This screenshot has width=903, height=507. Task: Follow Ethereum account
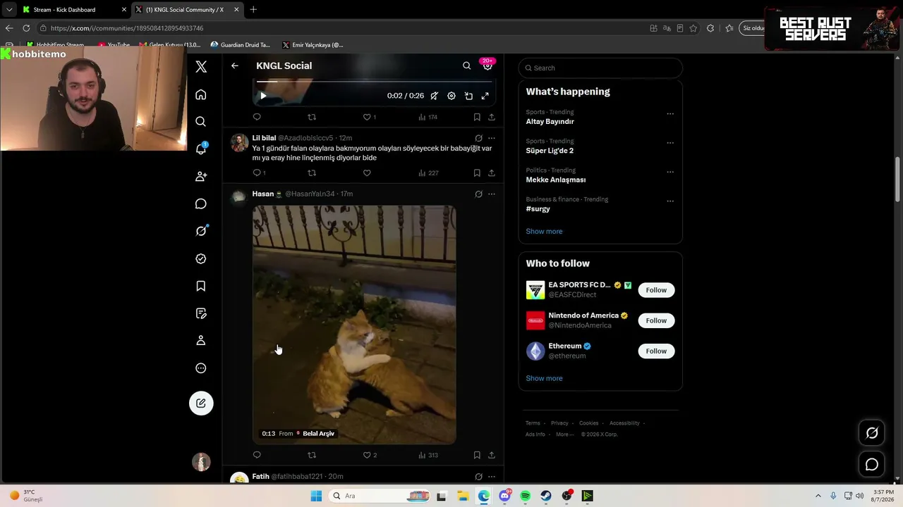point(656,351)
